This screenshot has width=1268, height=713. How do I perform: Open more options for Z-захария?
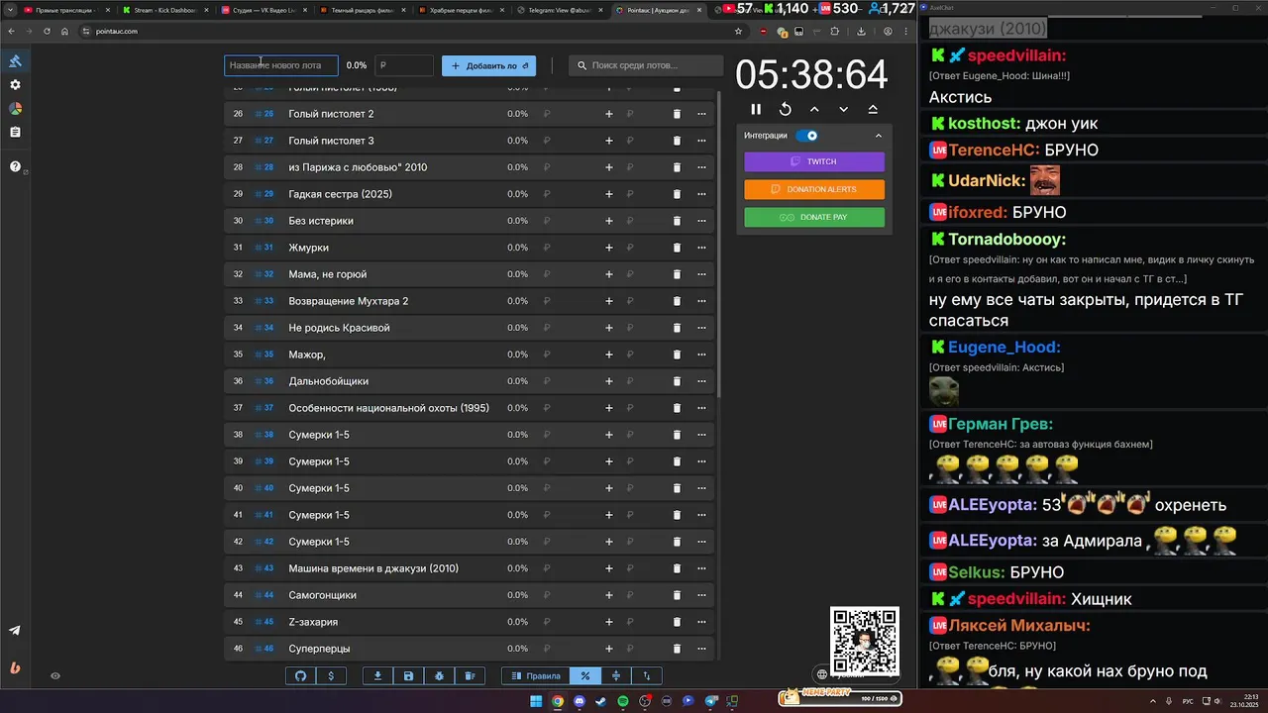701,622
